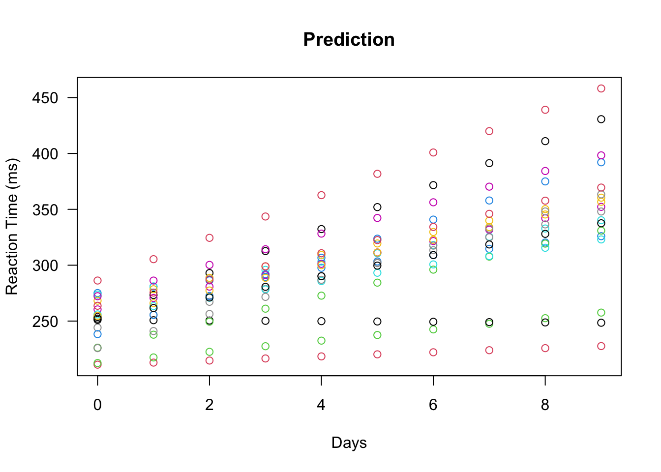The height and width of the screenshot is (472, 661).
Task: Select the y-axis tick label "450"
Action: (x=45, y=98)
